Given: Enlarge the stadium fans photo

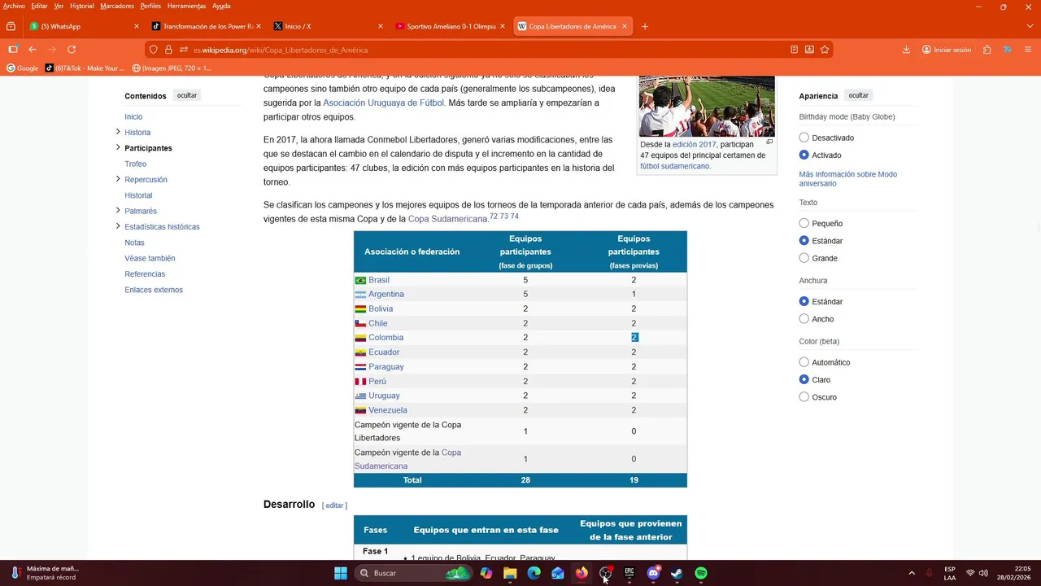Looking at the screenshot, I should (707, 106).
